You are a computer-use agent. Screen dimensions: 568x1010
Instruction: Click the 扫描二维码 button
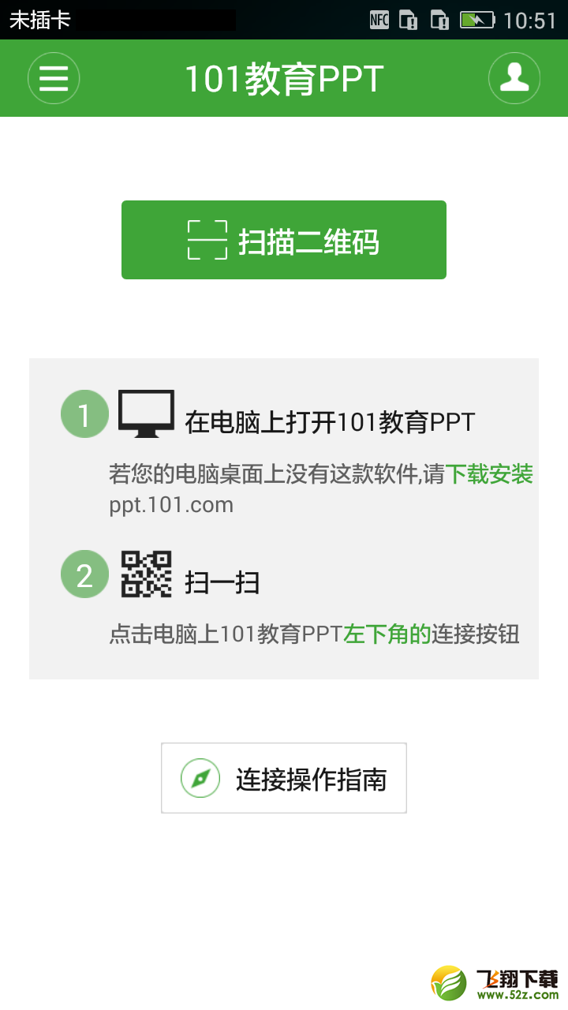click(x=284, y=240)
